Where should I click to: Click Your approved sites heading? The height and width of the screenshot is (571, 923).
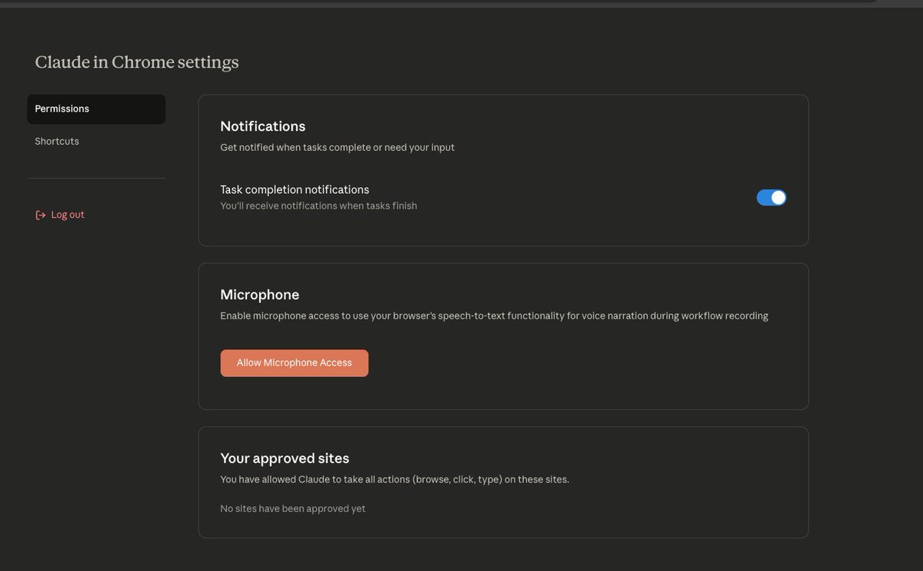[285, 459]
